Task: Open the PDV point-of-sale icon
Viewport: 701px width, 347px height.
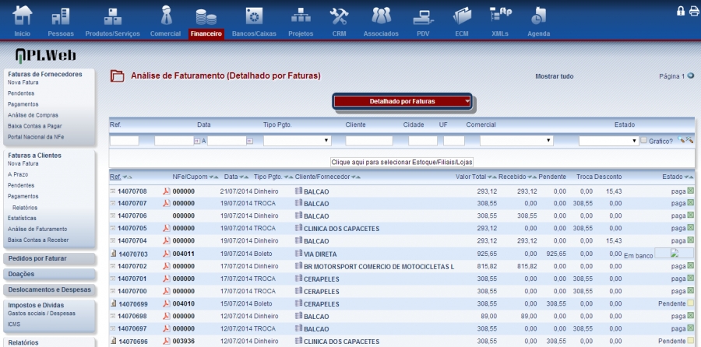Action: click(x=423, y=17)
